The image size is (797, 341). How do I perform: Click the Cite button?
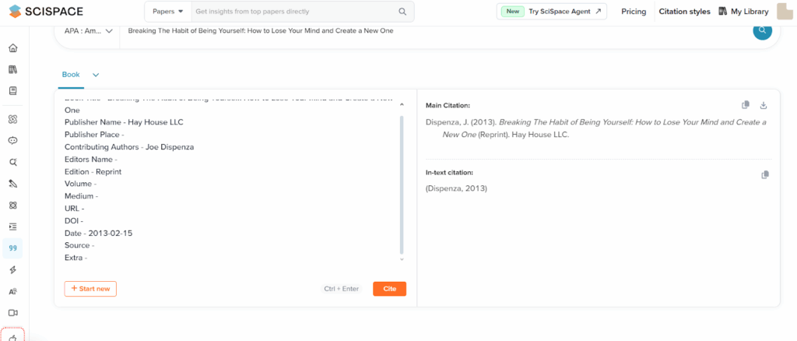point(389,289)
